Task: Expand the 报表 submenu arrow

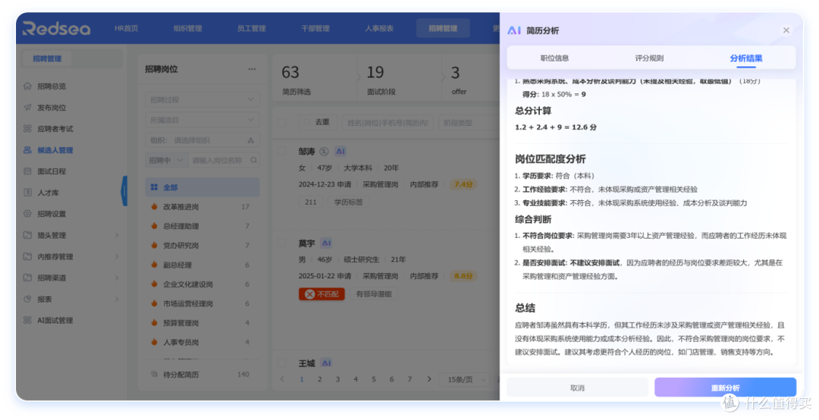Action: click(x=117, y=299)
